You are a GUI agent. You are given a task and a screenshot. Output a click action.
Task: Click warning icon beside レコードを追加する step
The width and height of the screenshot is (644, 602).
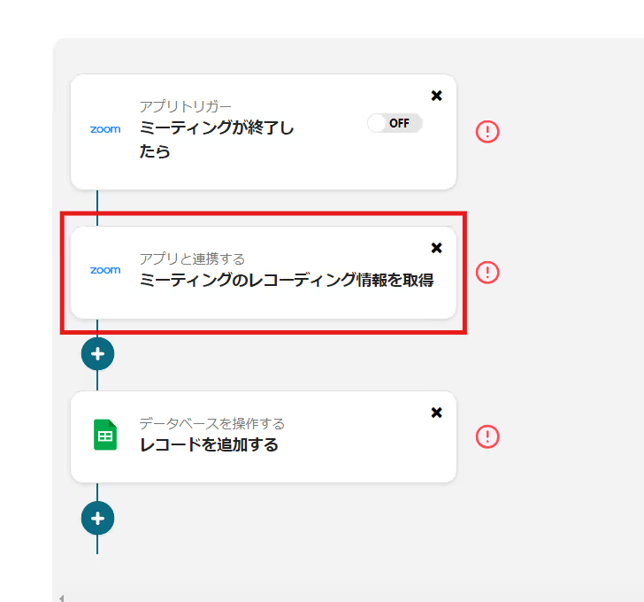pyautogui.click(x=487, y=436)
